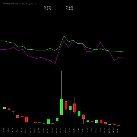Click the 16 Feb date label
137x137 pixels.
(x=4, y=130)
